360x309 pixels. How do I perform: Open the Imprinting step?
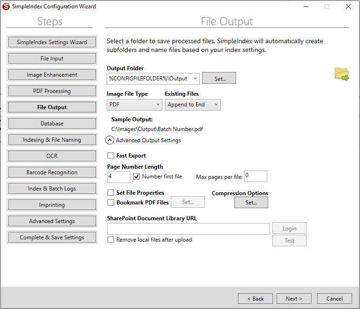[x=52, y=205]
